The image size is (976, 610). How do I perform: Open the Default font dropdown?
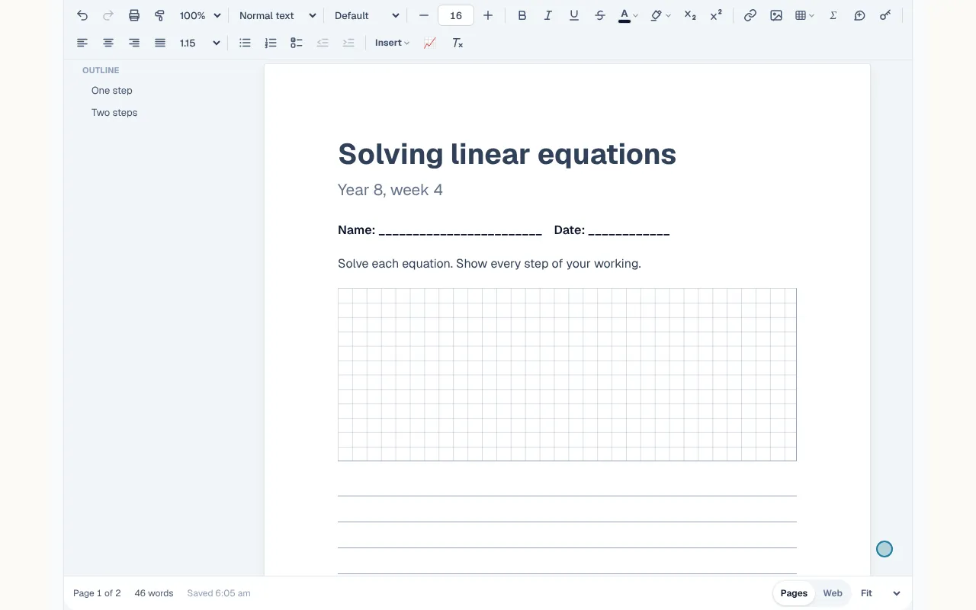pyautogui.click(x=367, y=15)
